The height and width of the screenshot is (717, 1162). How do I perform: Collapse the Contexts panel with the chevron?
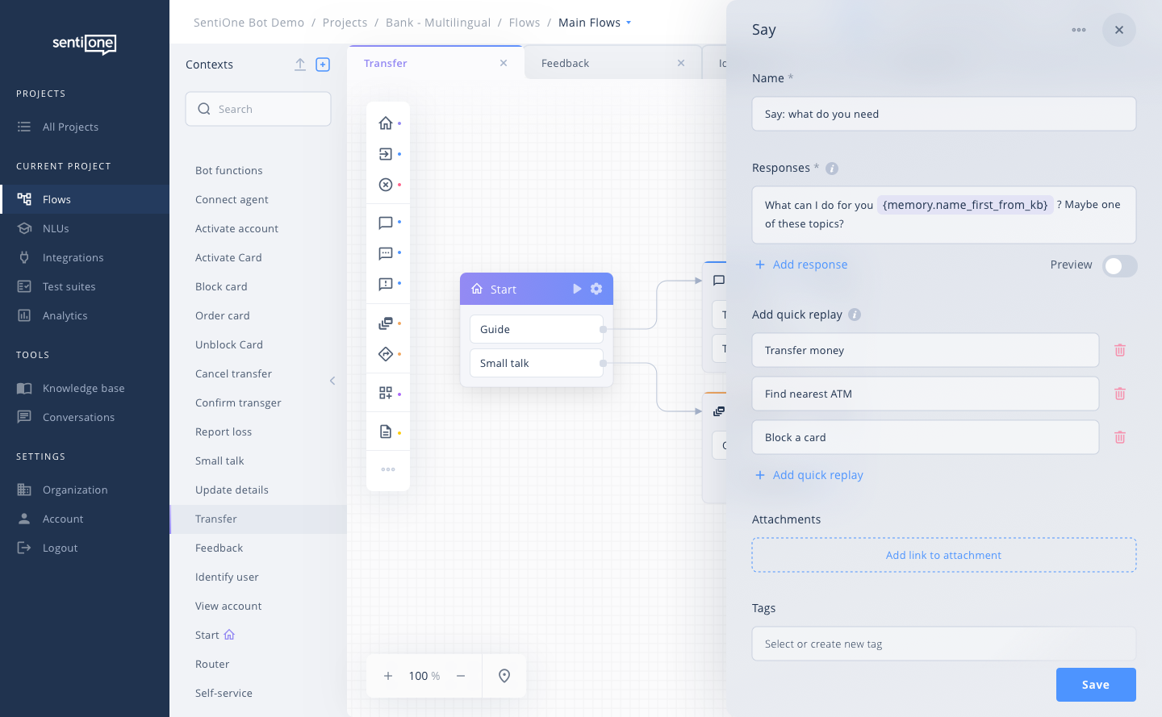click(332, 381)
